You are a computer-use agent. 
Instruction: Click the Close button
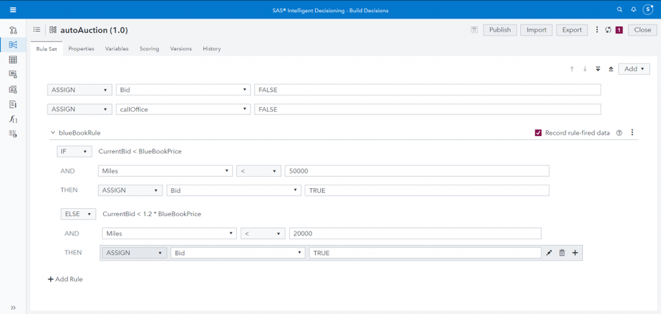coord(642,30)
